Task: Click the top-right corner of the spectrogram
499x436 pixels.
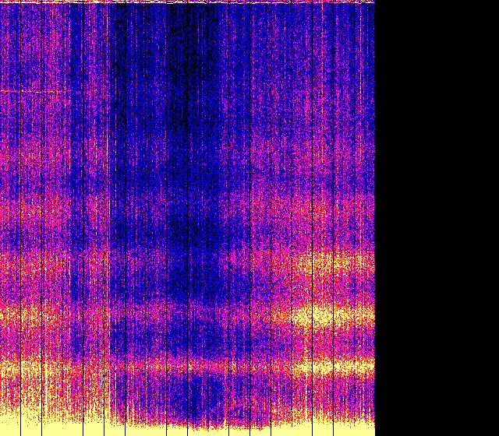Action: pyautogui.click(x=373, y=2)
